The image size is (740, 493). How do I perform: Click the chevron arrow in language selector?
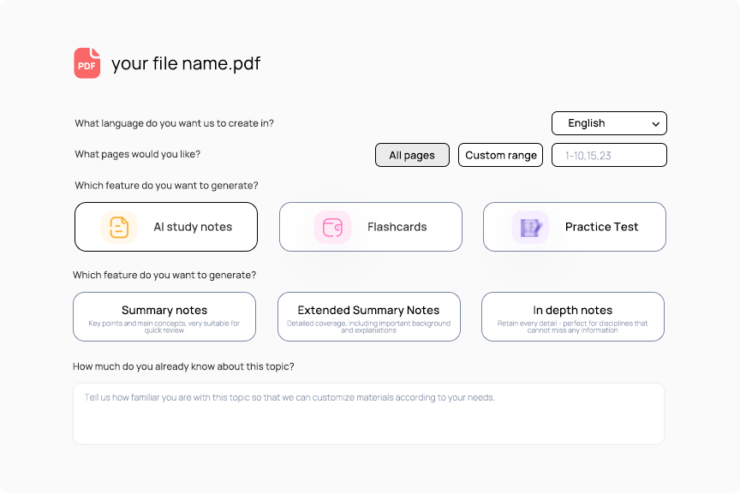pyautogui.click(x=655, y=124)
